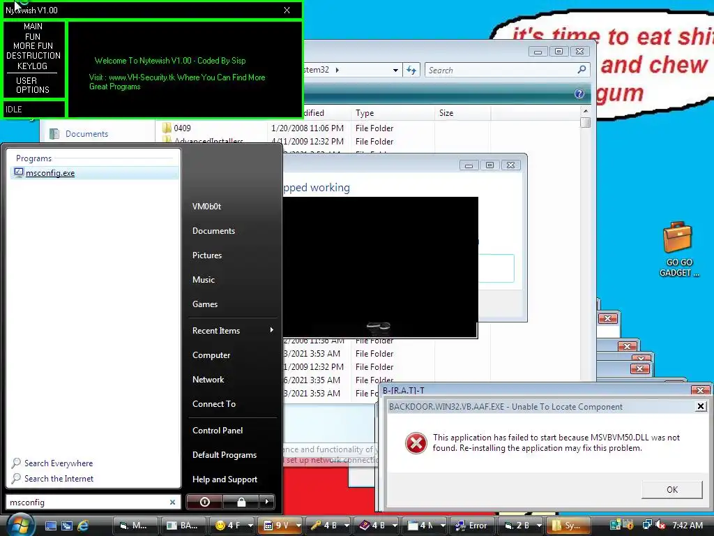
Task: Sort by Type column header
Action: click(393, 112)
